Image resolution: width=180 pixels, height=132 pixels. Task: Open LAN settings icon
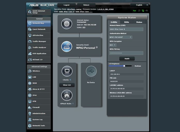(x=30, y=77)
